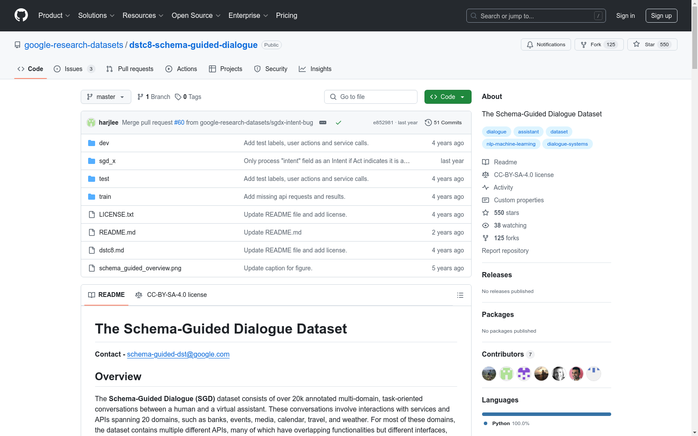Go to the GitHub homepage logo
The width and height of the screenshot is (698, 436).
pyautogui.click(x=21, y=15)
